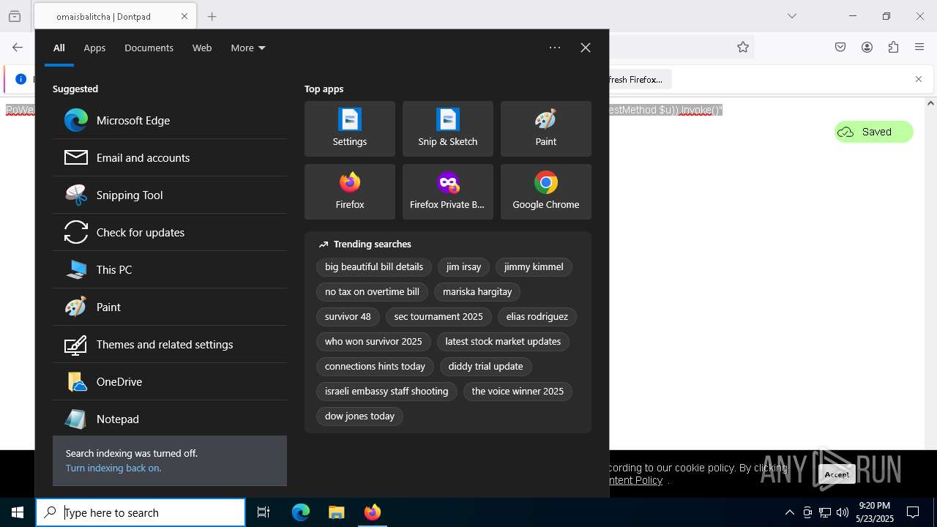The height and width of the screenshot is (527, 937).
Task: Search no tax on overtime bill
Action: click(x=372, y=292)
